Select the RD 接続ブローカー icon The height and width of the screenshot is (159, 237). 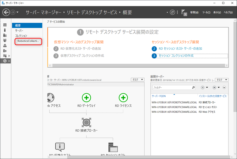(x=86, y=122)
